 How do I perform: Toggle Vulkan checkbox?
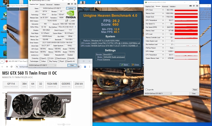(x=40, y=61)
